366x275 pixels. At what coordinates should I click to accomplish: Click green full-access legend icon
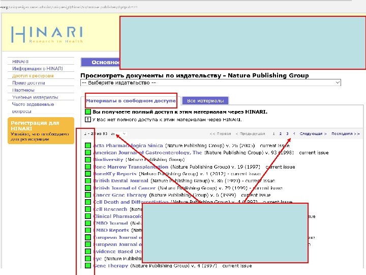(x=88, y=112)
